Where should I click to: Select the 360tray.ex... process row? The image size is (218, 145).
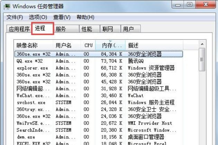pos(99,109)
